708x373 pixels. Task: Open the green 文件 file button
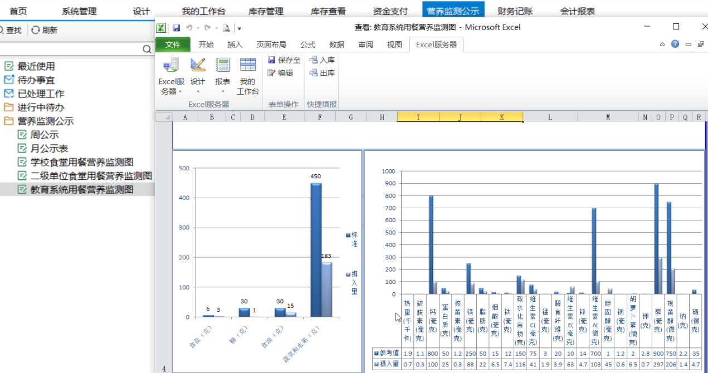[173, 45]
